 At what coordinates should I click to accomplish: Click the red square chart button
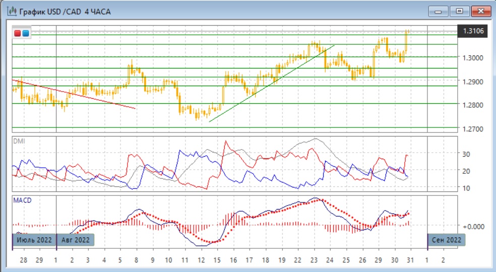click(18, 34)
